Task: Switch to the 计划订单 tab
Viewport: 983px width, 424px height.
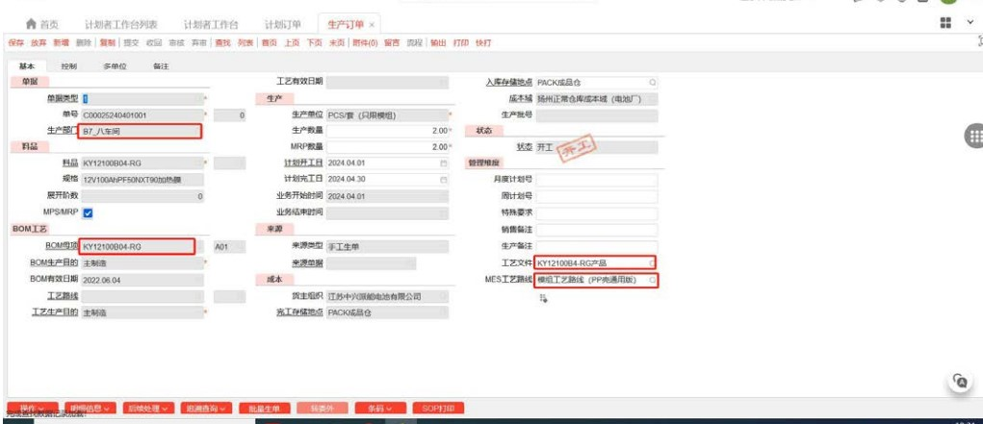Action: pos(282,24)
